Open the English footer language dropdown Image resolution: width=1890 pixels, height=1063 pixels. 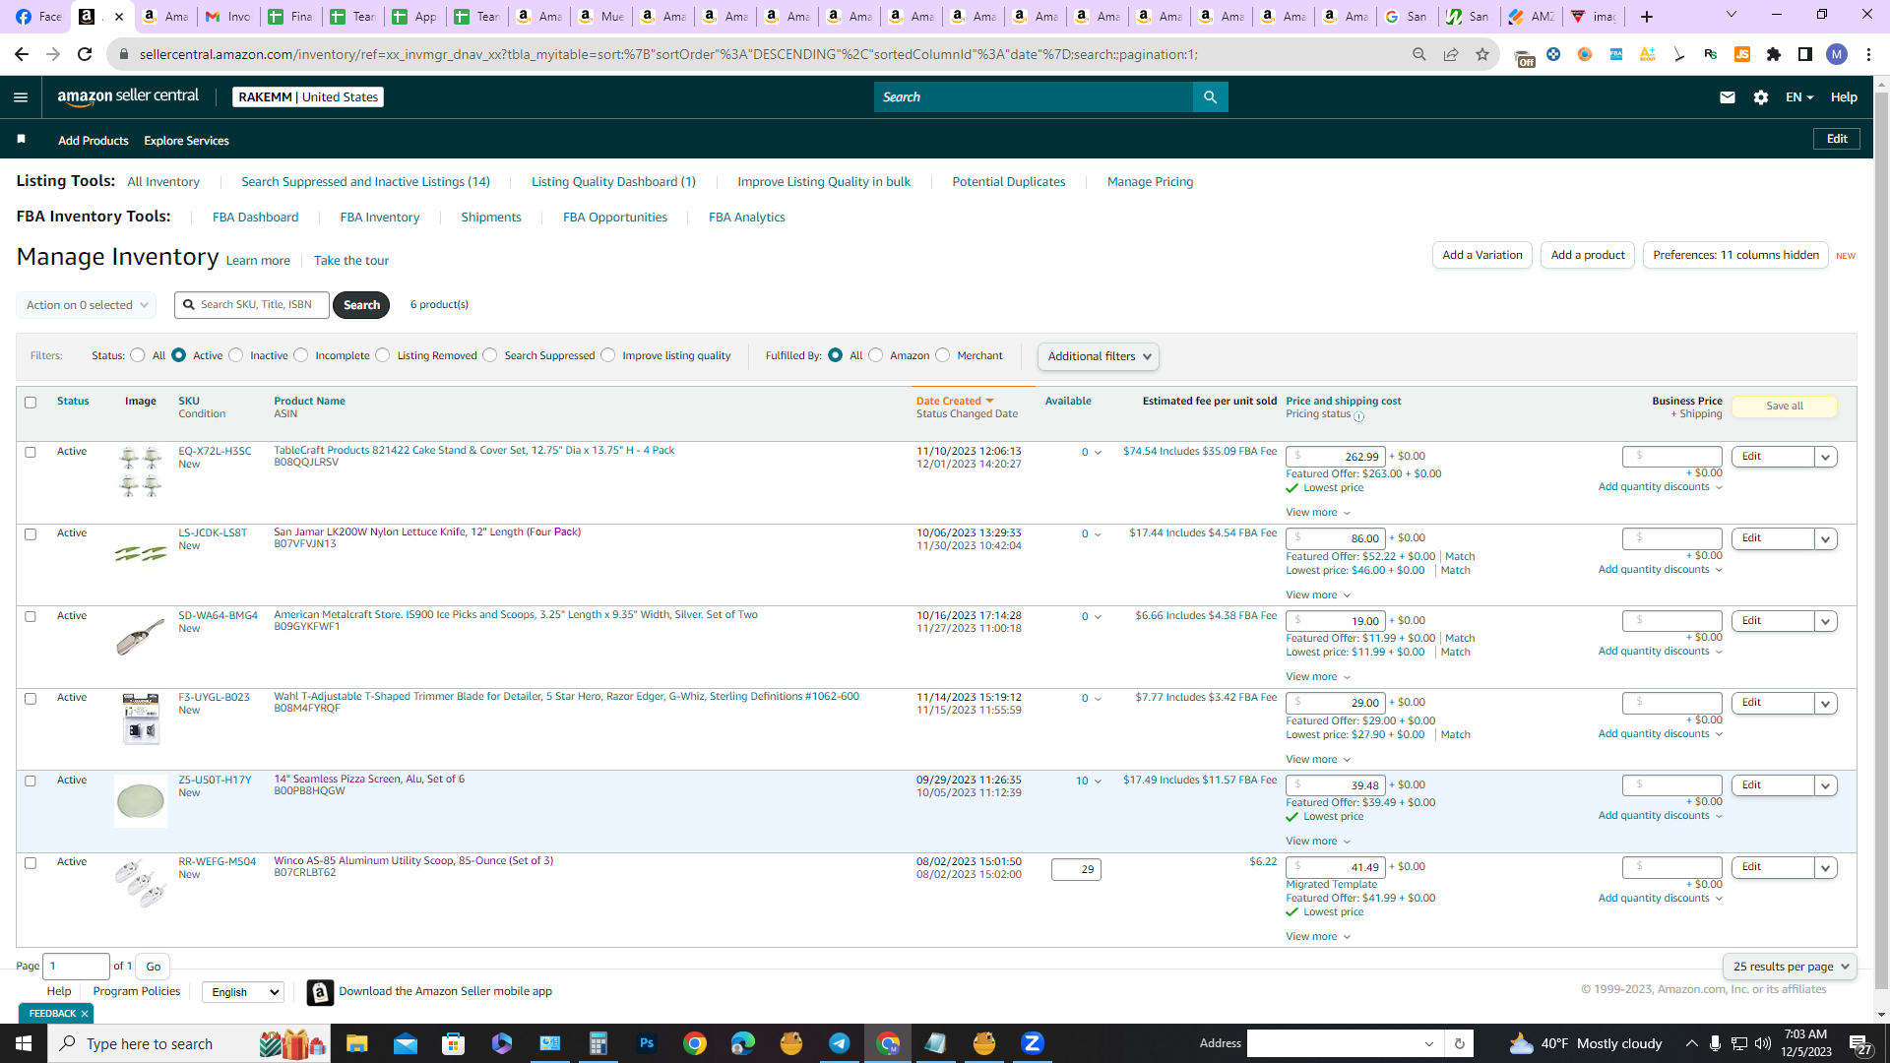pyautogui.click(x=243, y=992)
